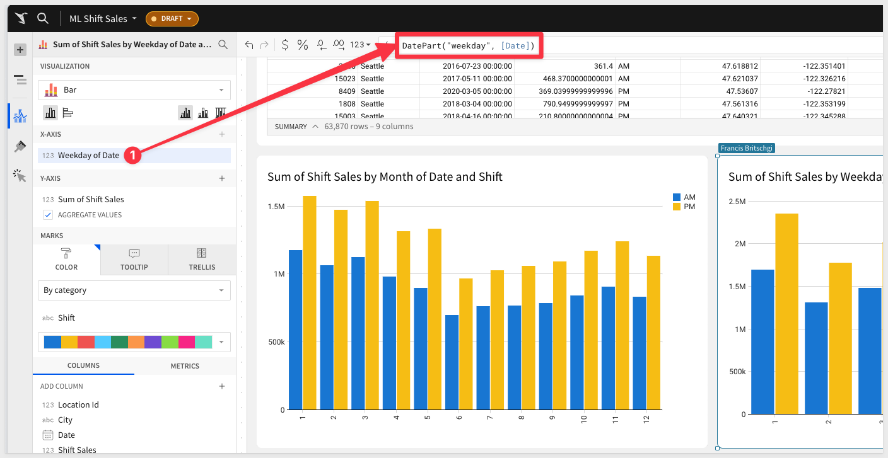Apply percent format using % icon
Viewport: 888px width, 458px height.
303,45
